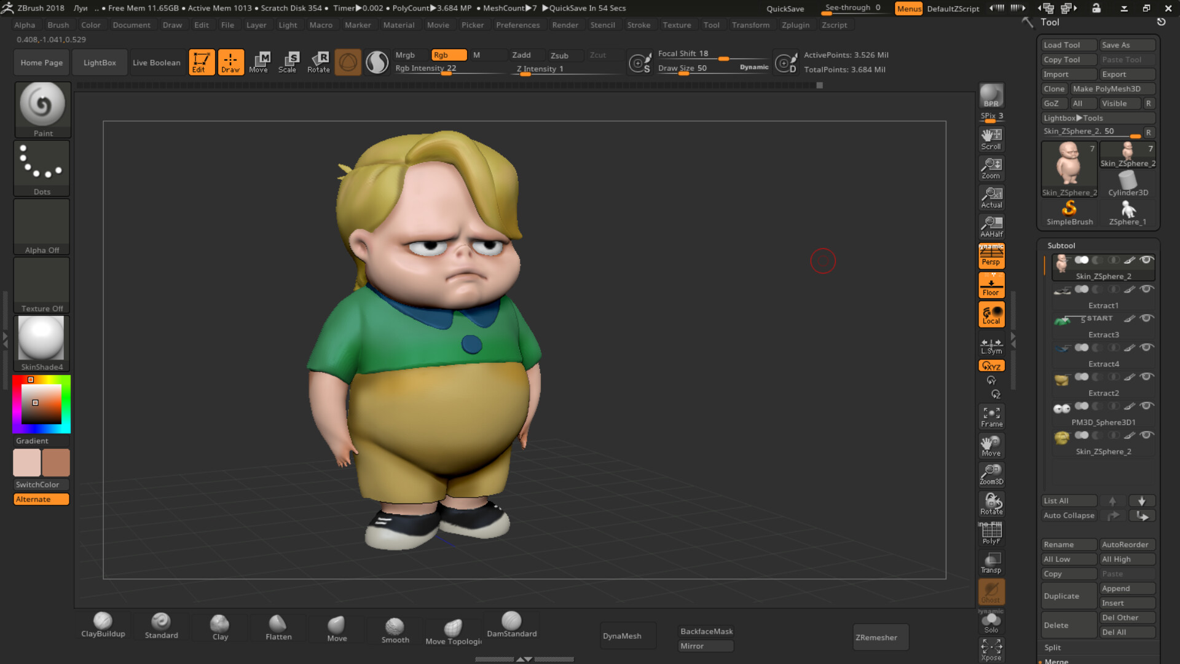Click the Scroll navigation icon

click(991, 139)
